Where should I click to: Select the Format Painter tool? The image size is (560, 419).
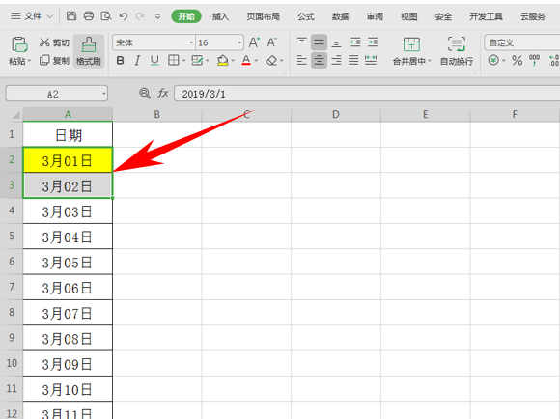89,51
